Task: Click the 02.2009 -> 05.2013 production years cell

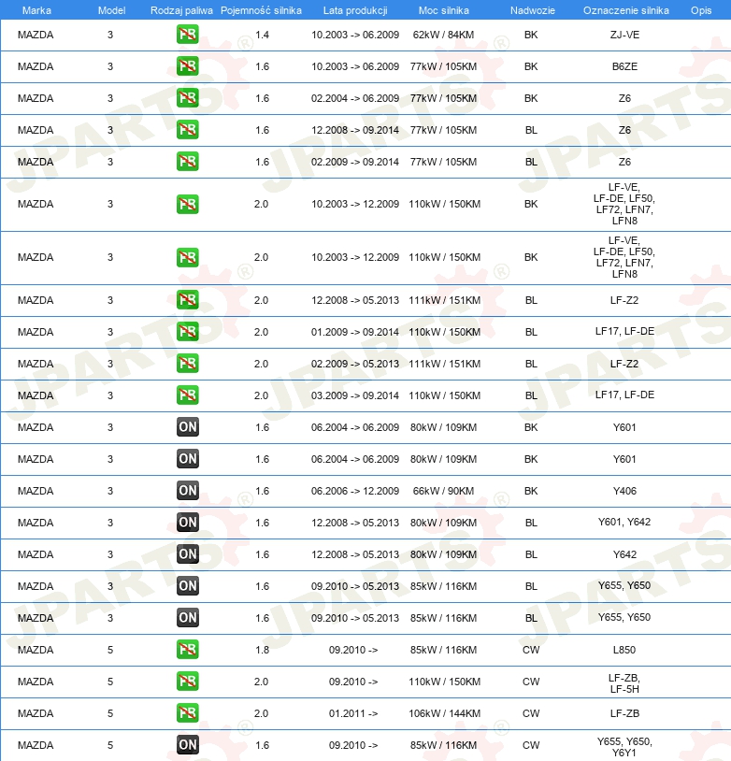Action: (355, 364)
